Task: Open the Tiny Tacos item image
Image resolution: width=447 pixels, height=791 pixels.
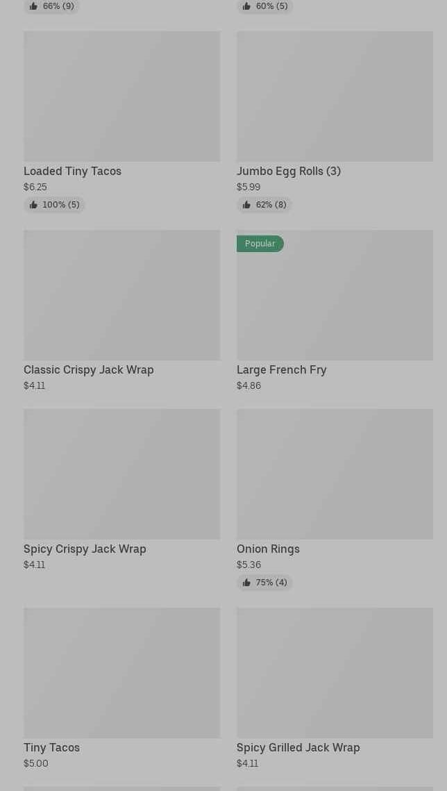Action: (122, 673)
